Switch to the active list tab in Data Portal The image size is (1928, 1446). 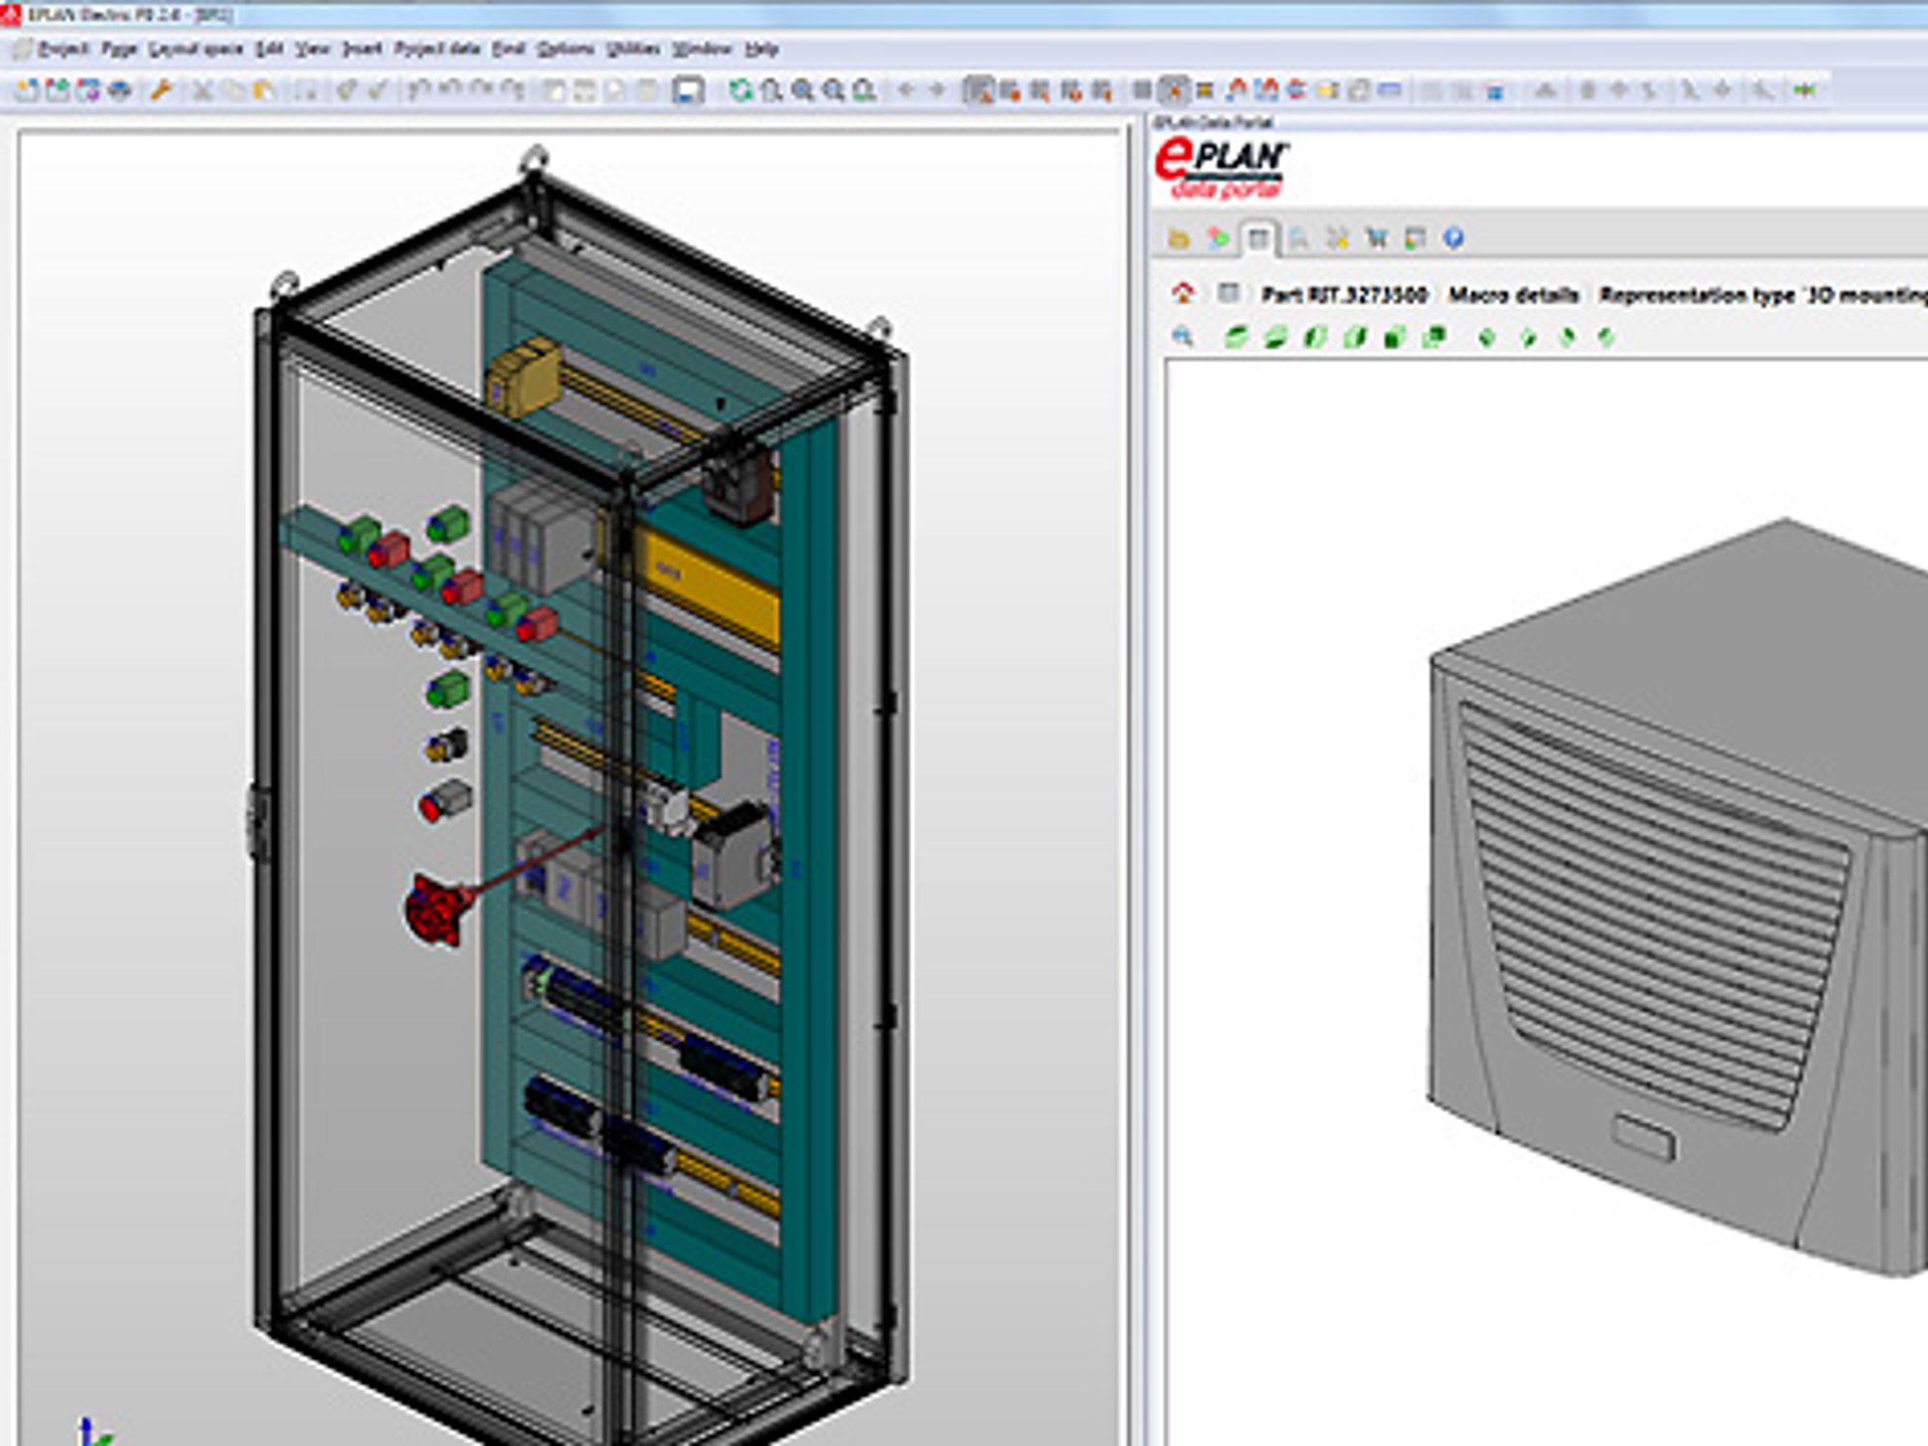pos(1258,238)
